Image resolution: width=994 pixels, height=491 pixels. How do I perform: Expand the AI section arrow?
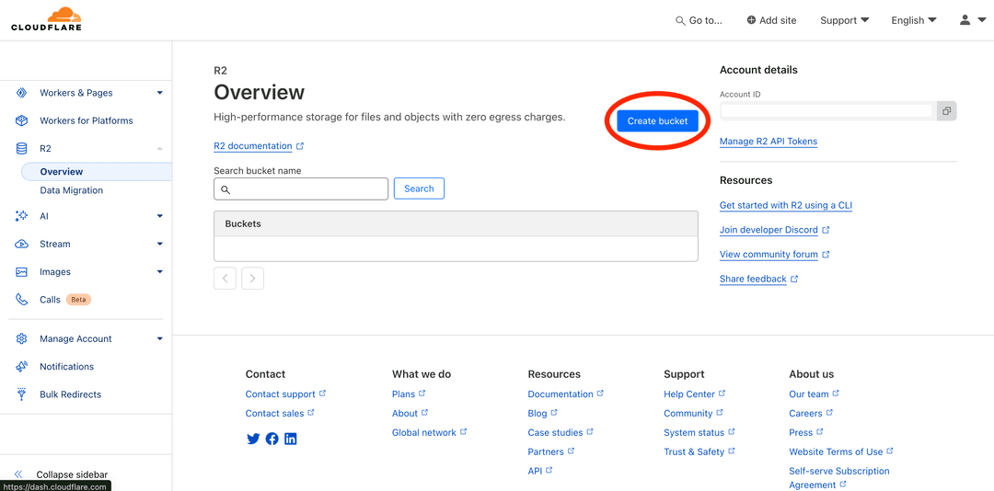[160, 216]
